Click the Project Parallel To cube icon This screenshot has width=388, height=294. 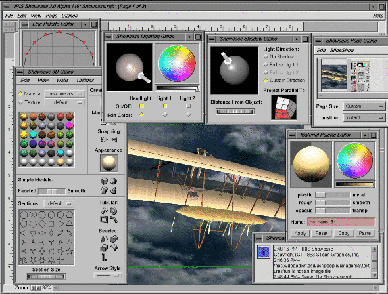284,108
